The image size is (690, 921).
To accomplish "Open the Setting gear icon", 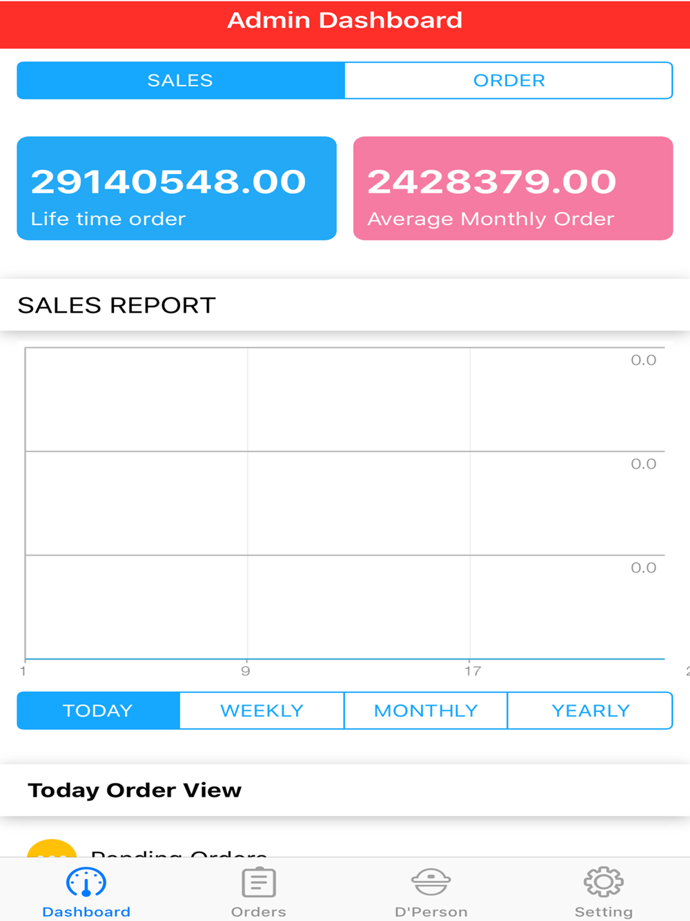I will point(604,881).
